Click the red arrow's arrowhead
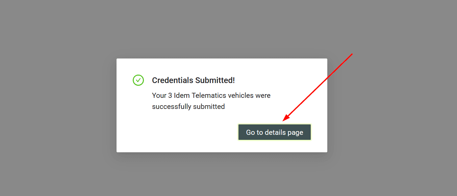 pyautogui.click(x=285, y=119)
